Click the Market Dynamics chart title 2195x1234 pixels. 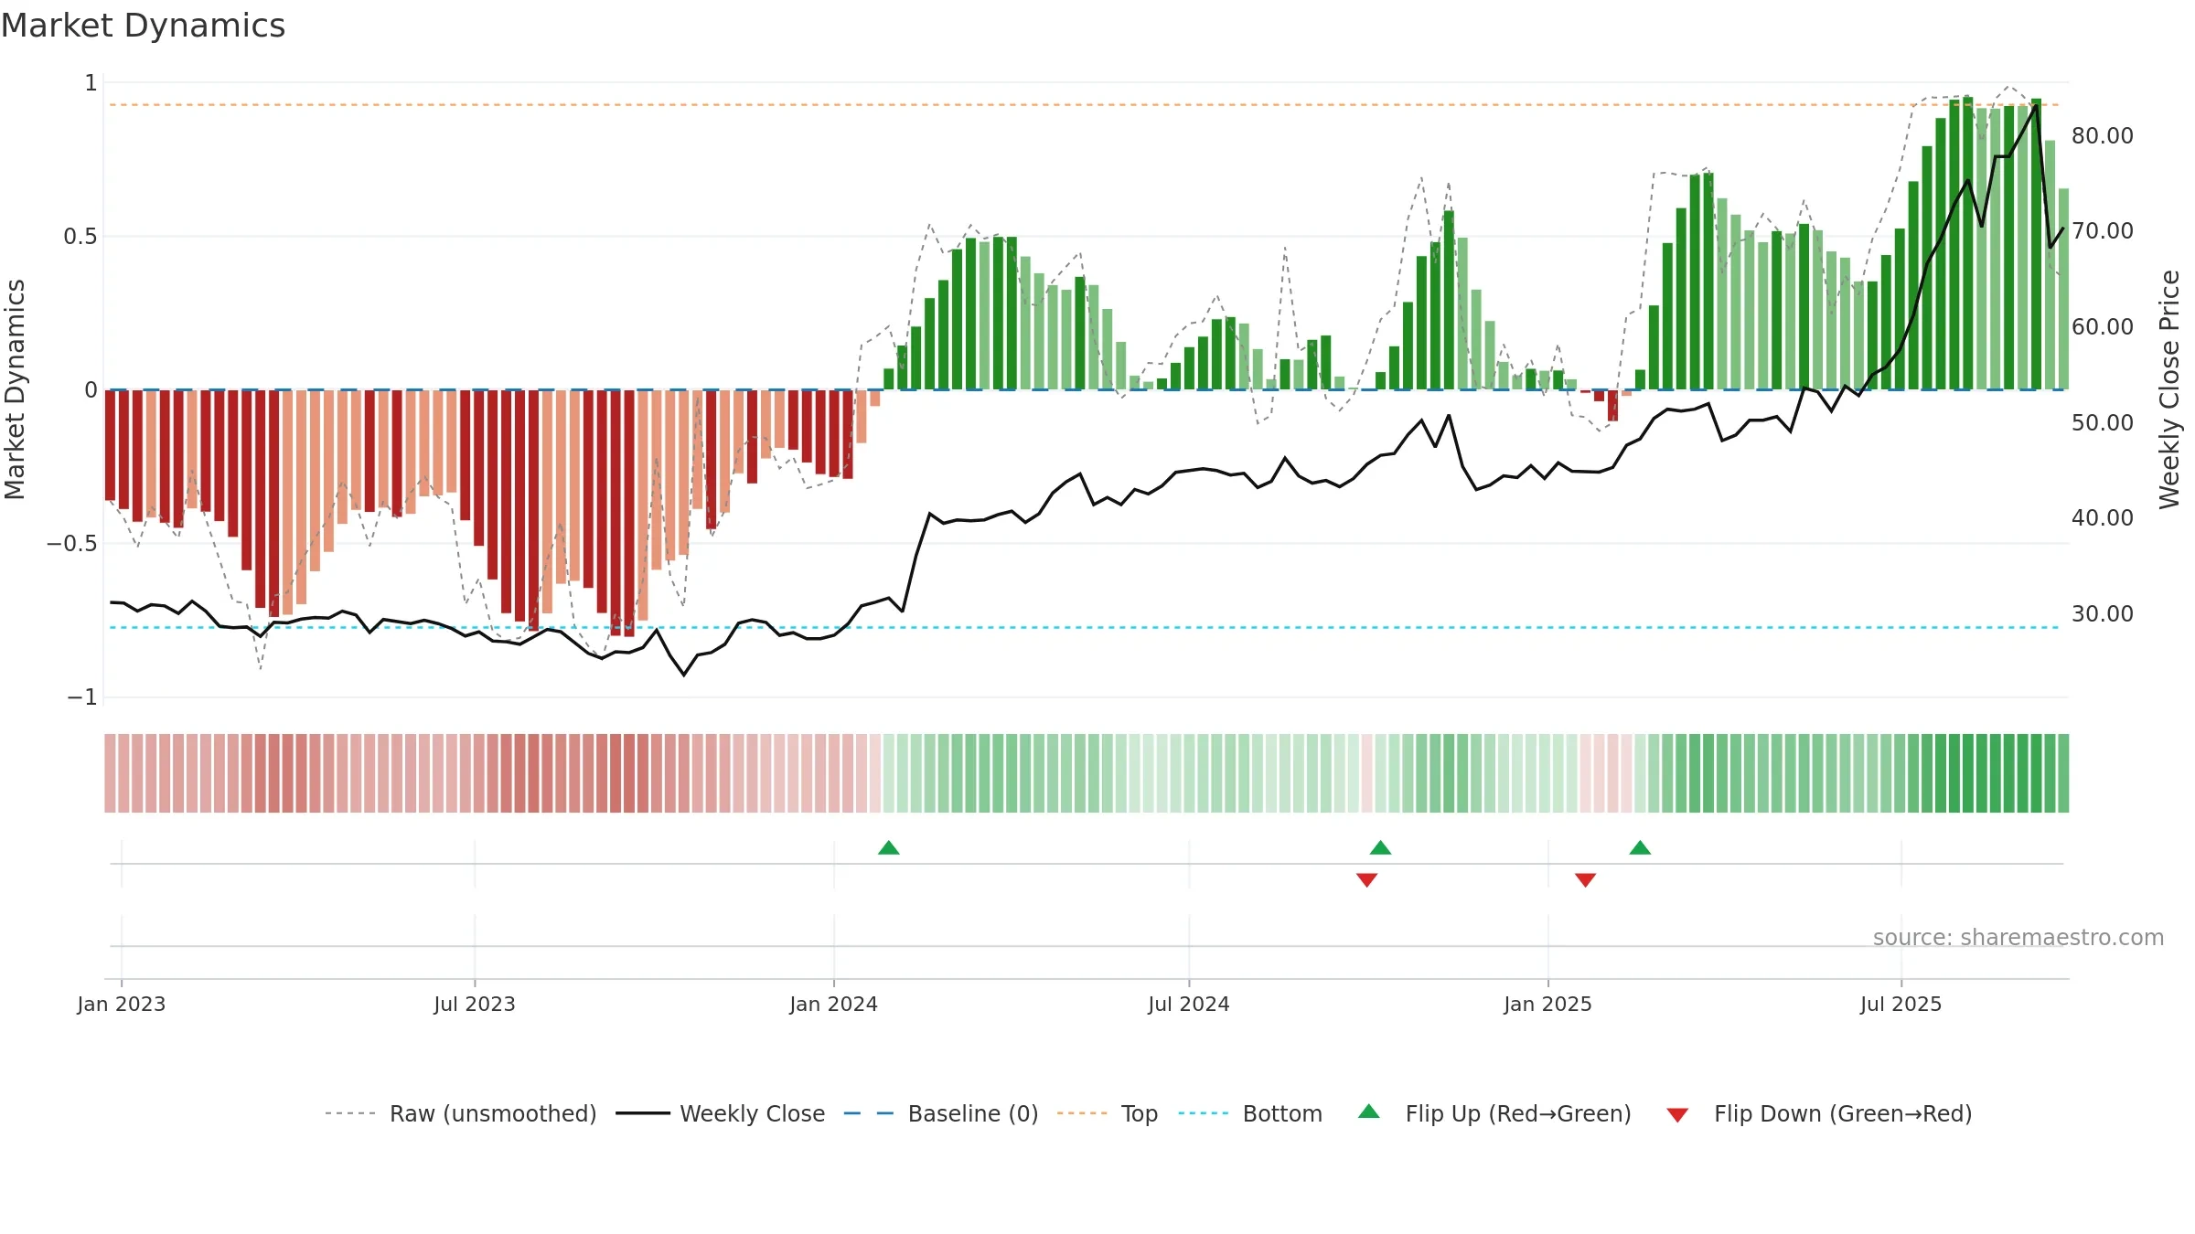coord(144,26)
